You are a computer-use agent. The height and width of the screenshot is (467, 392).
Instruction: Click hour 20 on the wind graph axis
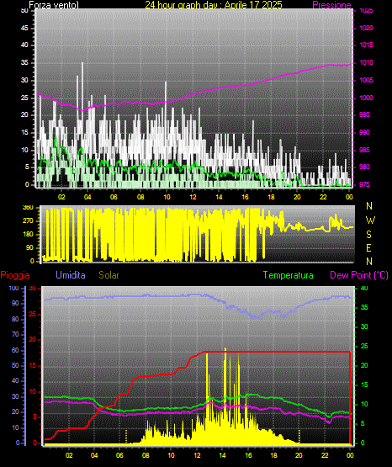click(297, 197)
